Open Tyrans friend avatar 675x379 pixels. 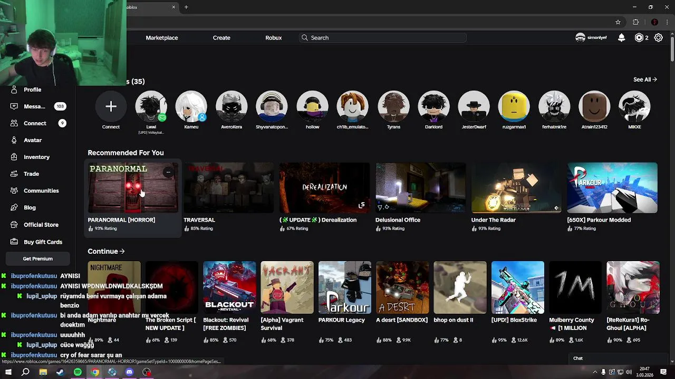[x=393, y=107]
